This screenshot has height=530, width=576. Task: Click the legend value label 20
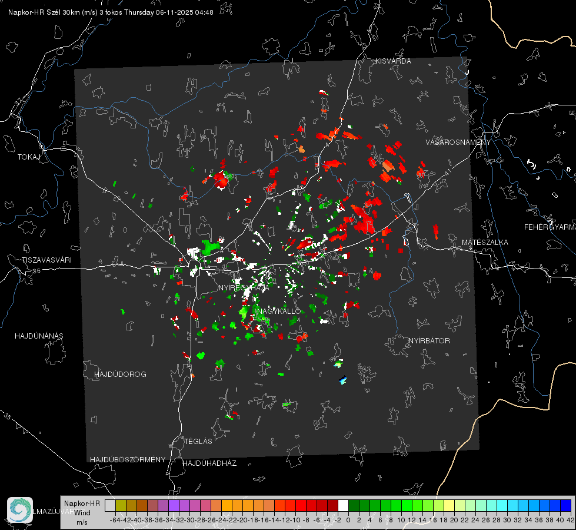454,520
